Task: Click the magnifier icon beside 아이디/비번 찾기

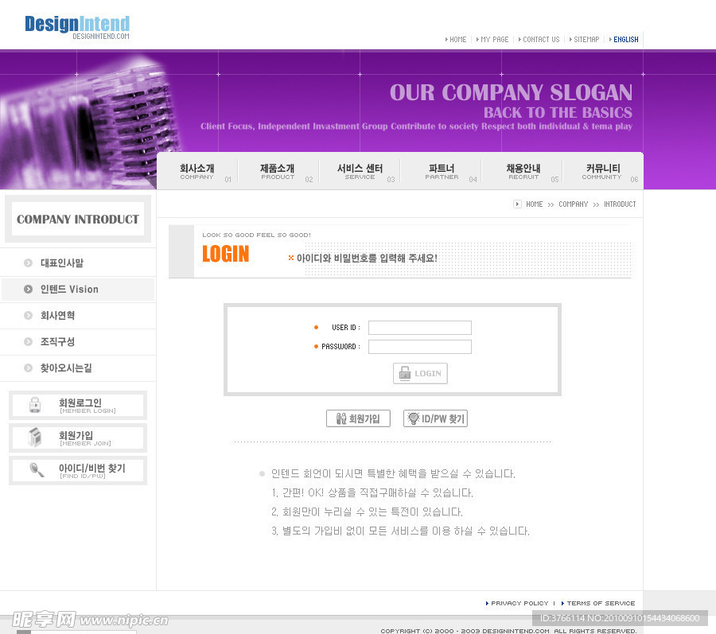Action: [x=37, y=470]
